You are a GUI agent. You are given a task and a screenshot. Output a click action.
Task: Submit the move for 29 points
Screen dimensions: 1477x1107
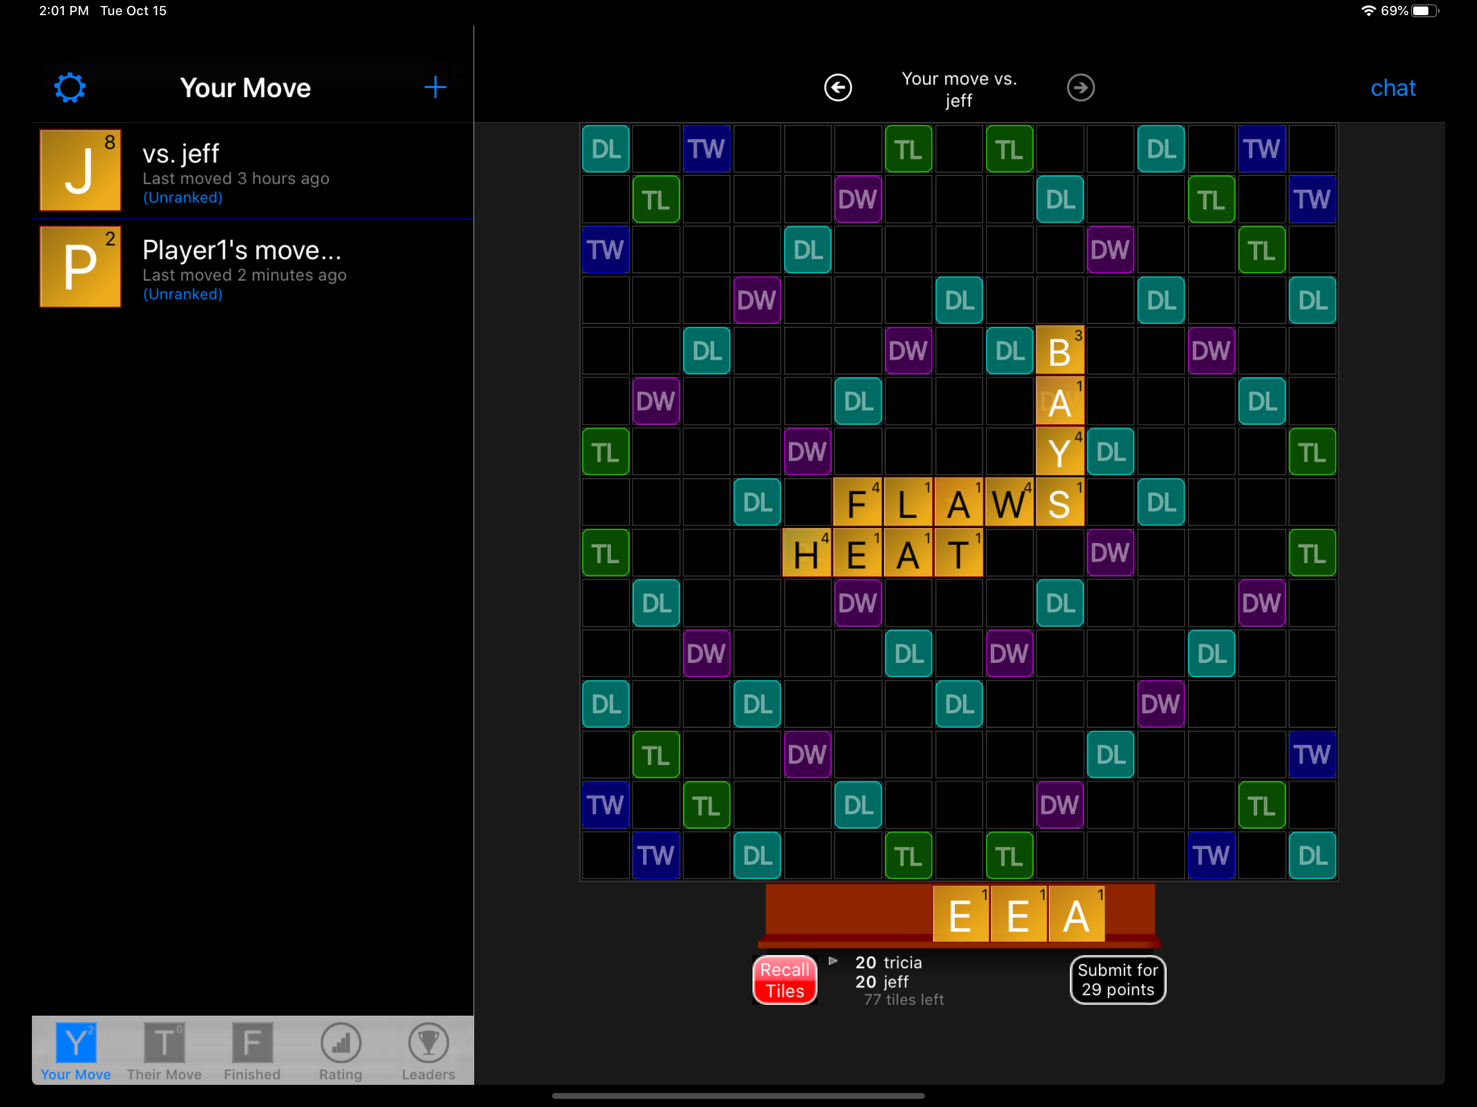coord(1117,979)
